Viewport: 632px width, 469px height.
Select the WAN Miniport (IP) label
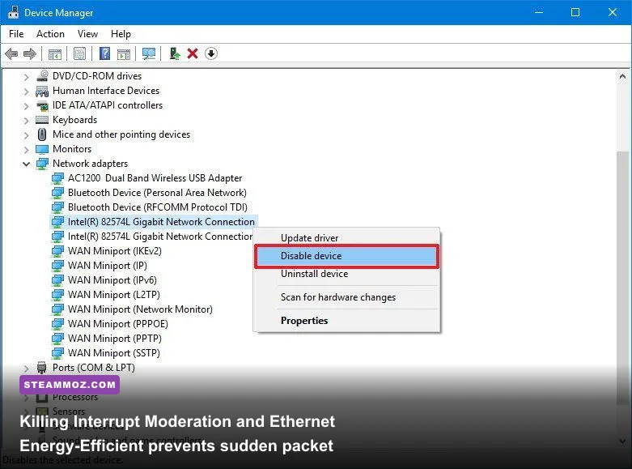(x=108, y=266)
